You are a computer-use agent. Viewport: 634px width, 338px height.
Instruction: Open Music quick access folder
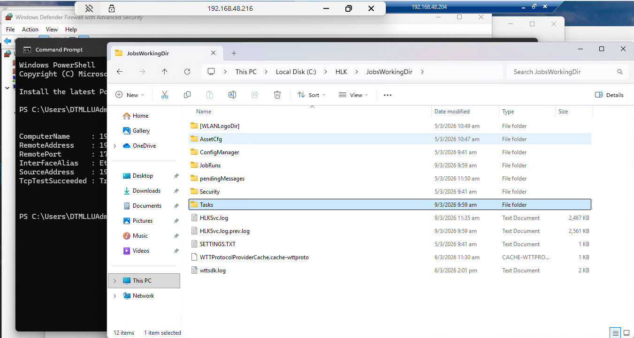pos(140,236)
